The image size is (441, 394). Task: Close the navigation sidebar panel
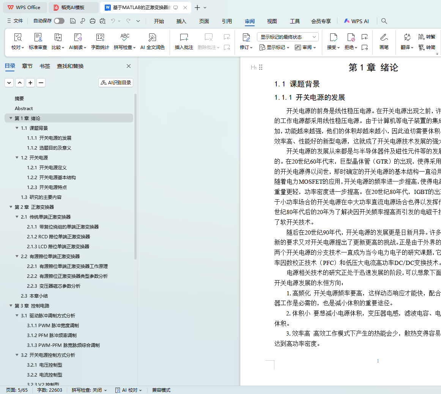129,66
